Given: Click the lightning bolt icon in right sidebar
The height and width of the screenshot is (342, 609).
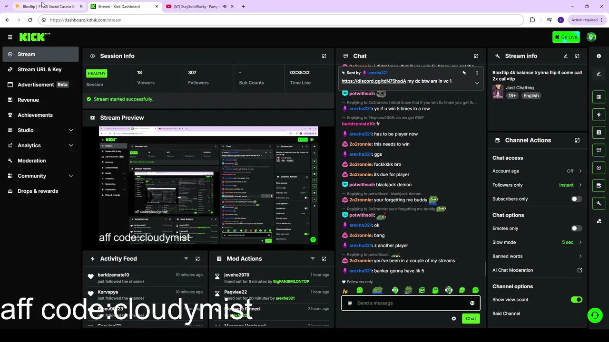Looking at the screenshot, I should coord(599,114).
